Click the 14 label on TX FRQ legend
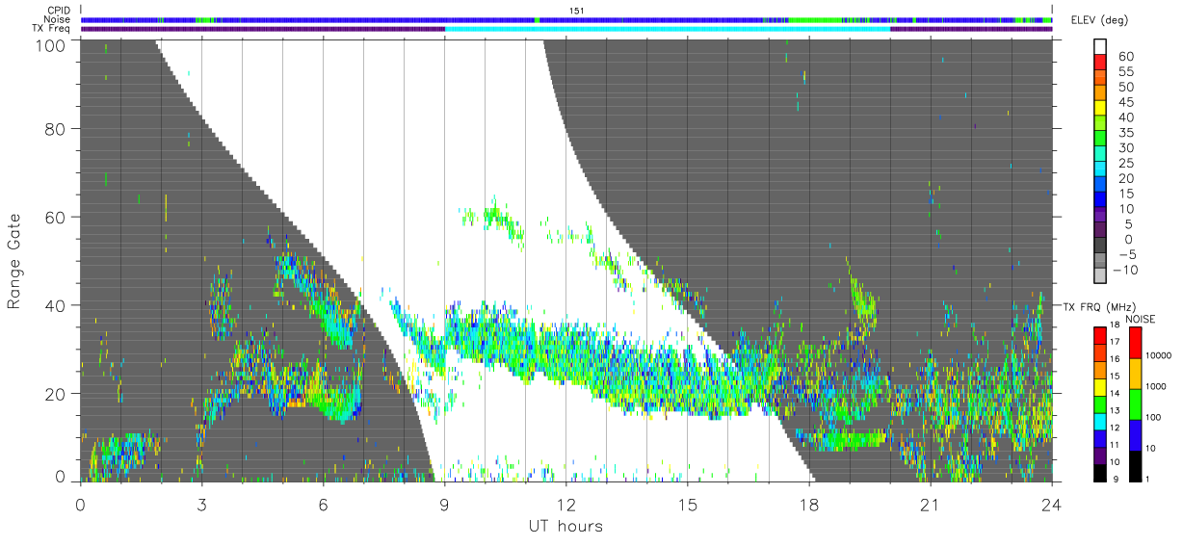Image resolution: width=1183 pixels, height=546 pixels. click(x=1114, y=393)
